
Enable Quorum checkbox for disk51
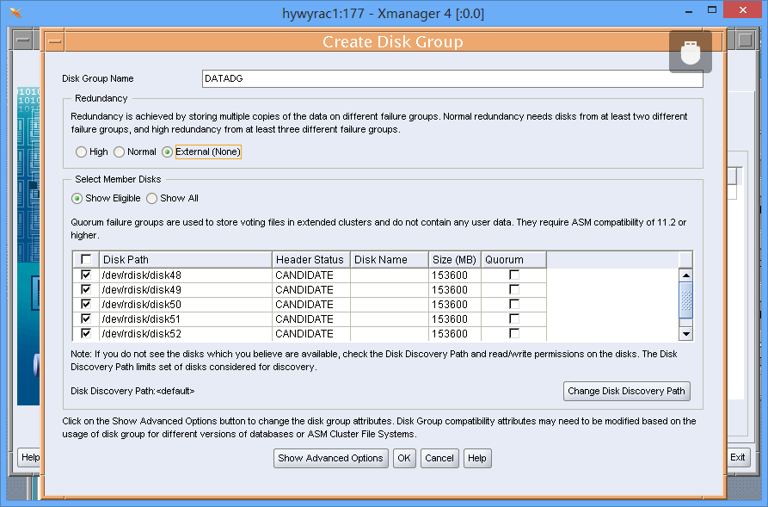tap(514, 319)
